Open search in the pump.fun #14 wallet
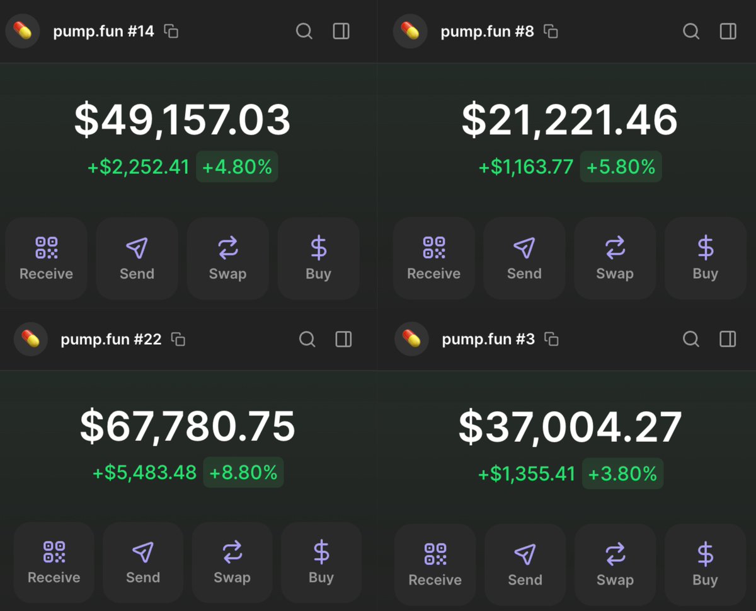Screen dimensions: 756x611 pyautogui.click(x=304, y=31)
